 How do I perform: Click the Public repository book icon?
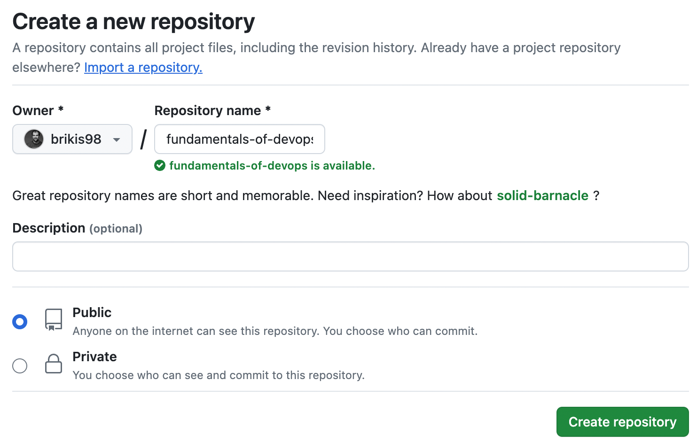[54, 320]
